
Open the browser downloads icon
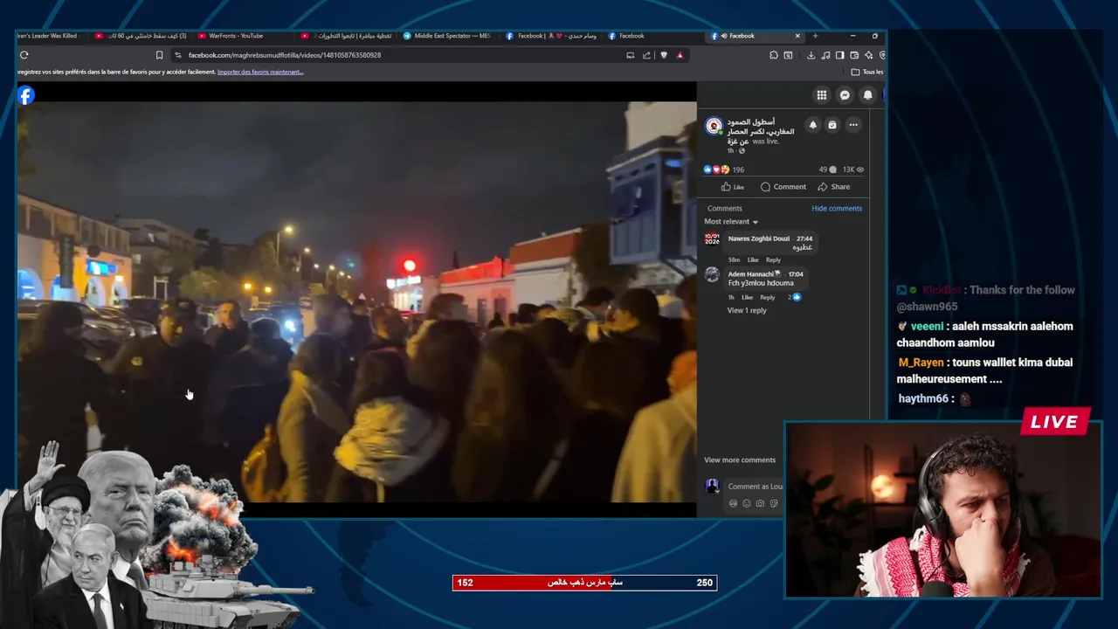(x=811, y=55)
